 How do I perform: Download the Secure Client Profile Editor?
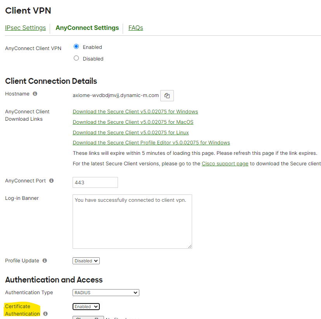(151, 143)
